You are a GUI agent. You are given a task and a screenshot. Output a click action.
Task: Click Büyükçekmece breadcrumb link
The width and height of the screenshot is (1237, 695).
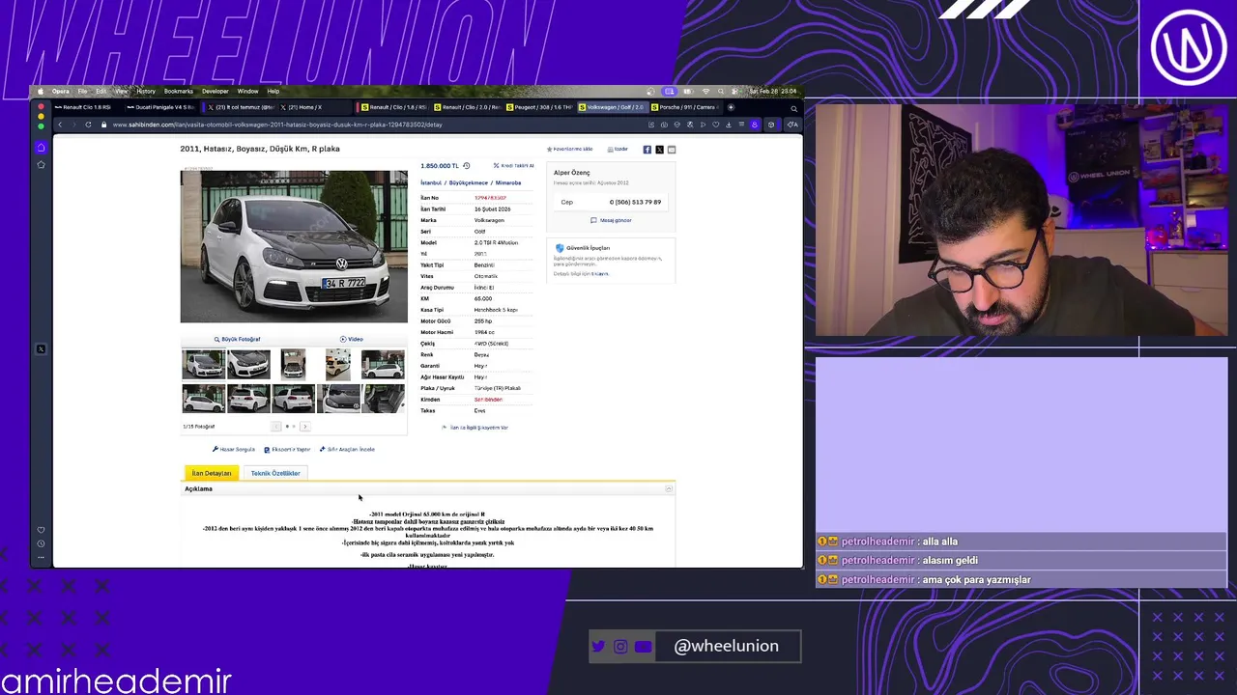click(x=469, y=182)
